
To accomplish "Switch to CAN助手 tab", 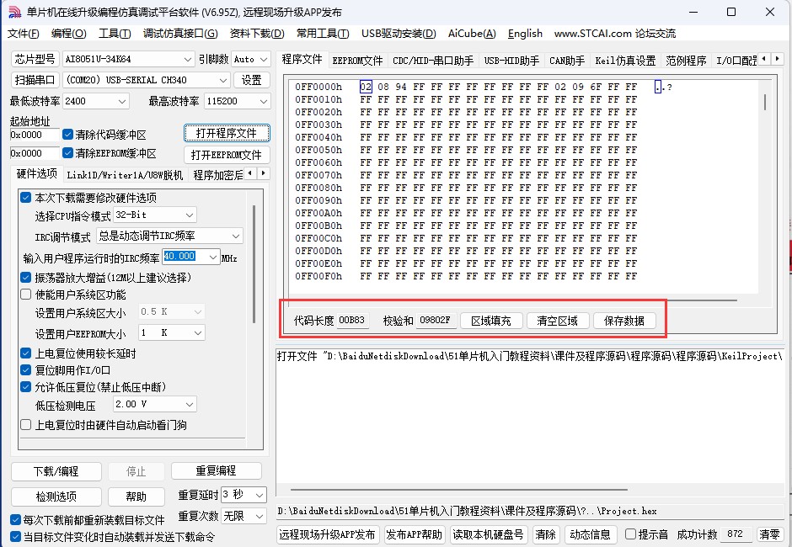I will (567, 61).
